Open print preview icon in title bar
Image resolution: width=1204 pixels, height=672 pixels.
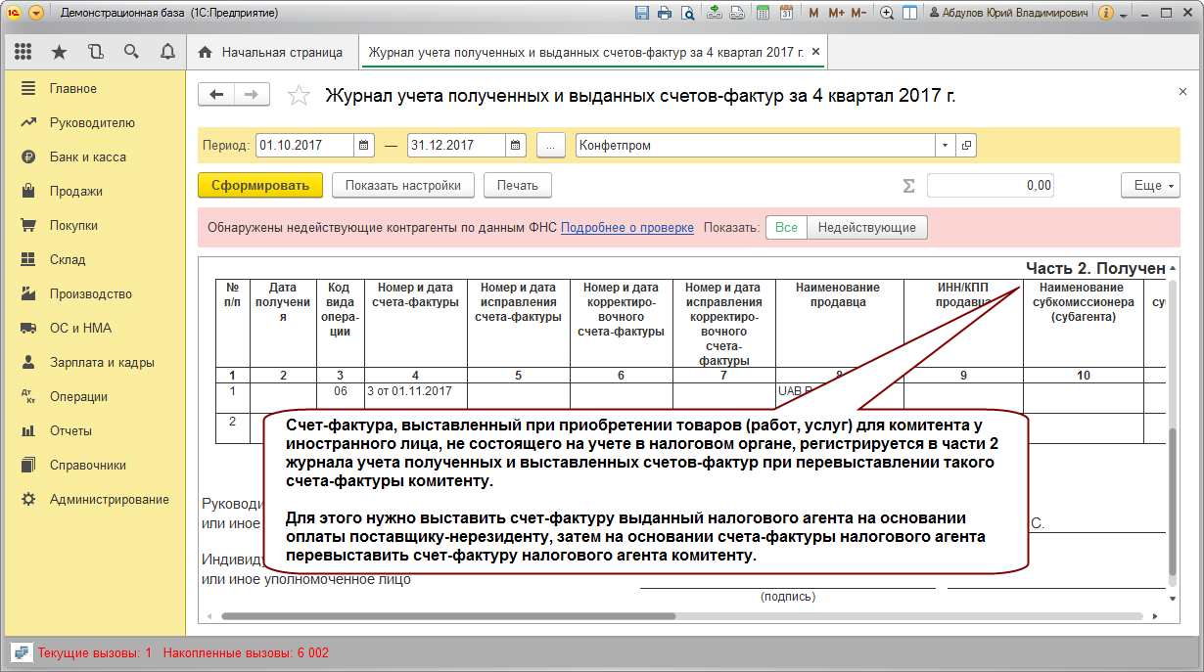(x=688, y=13)
